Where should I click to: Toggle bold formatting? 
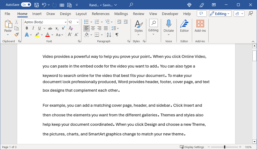(27, 28)
